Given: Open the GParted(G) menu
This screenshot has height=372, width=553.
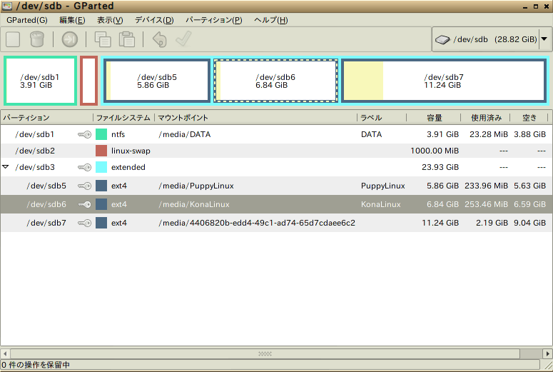Looking at the screenshot, I should (x=27, y=20).
